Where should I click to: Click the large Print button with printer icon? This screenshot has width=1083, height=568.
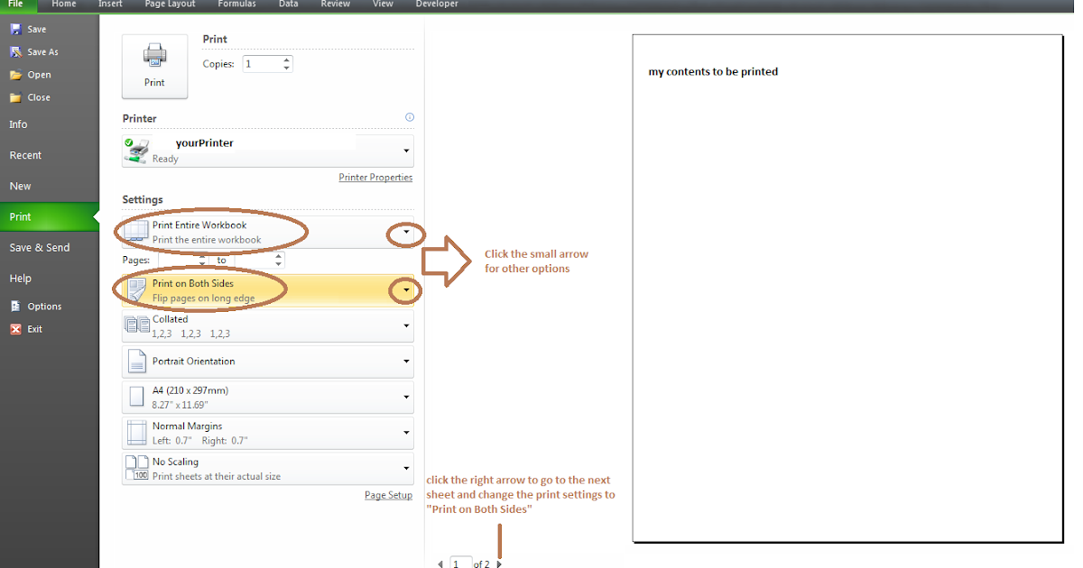154,65
